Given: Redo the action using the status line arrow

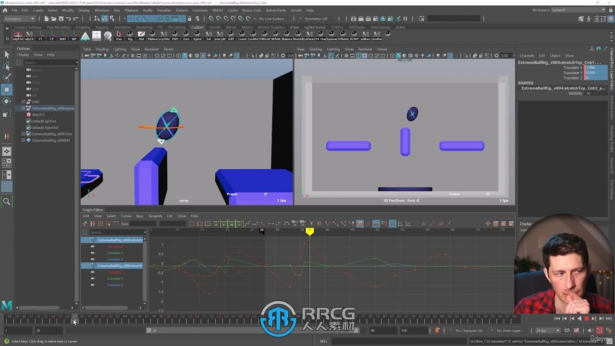Looking at the screenshot, I should click(75, 19).
